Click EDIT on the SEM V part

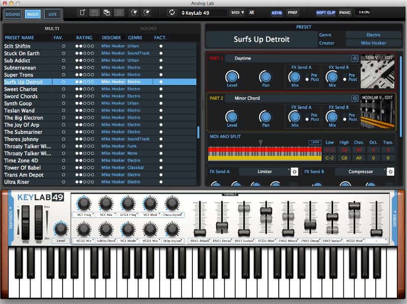388,58
